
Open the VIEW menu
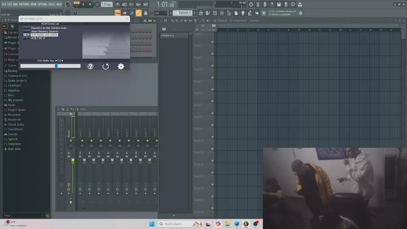(x=33, y=4)
